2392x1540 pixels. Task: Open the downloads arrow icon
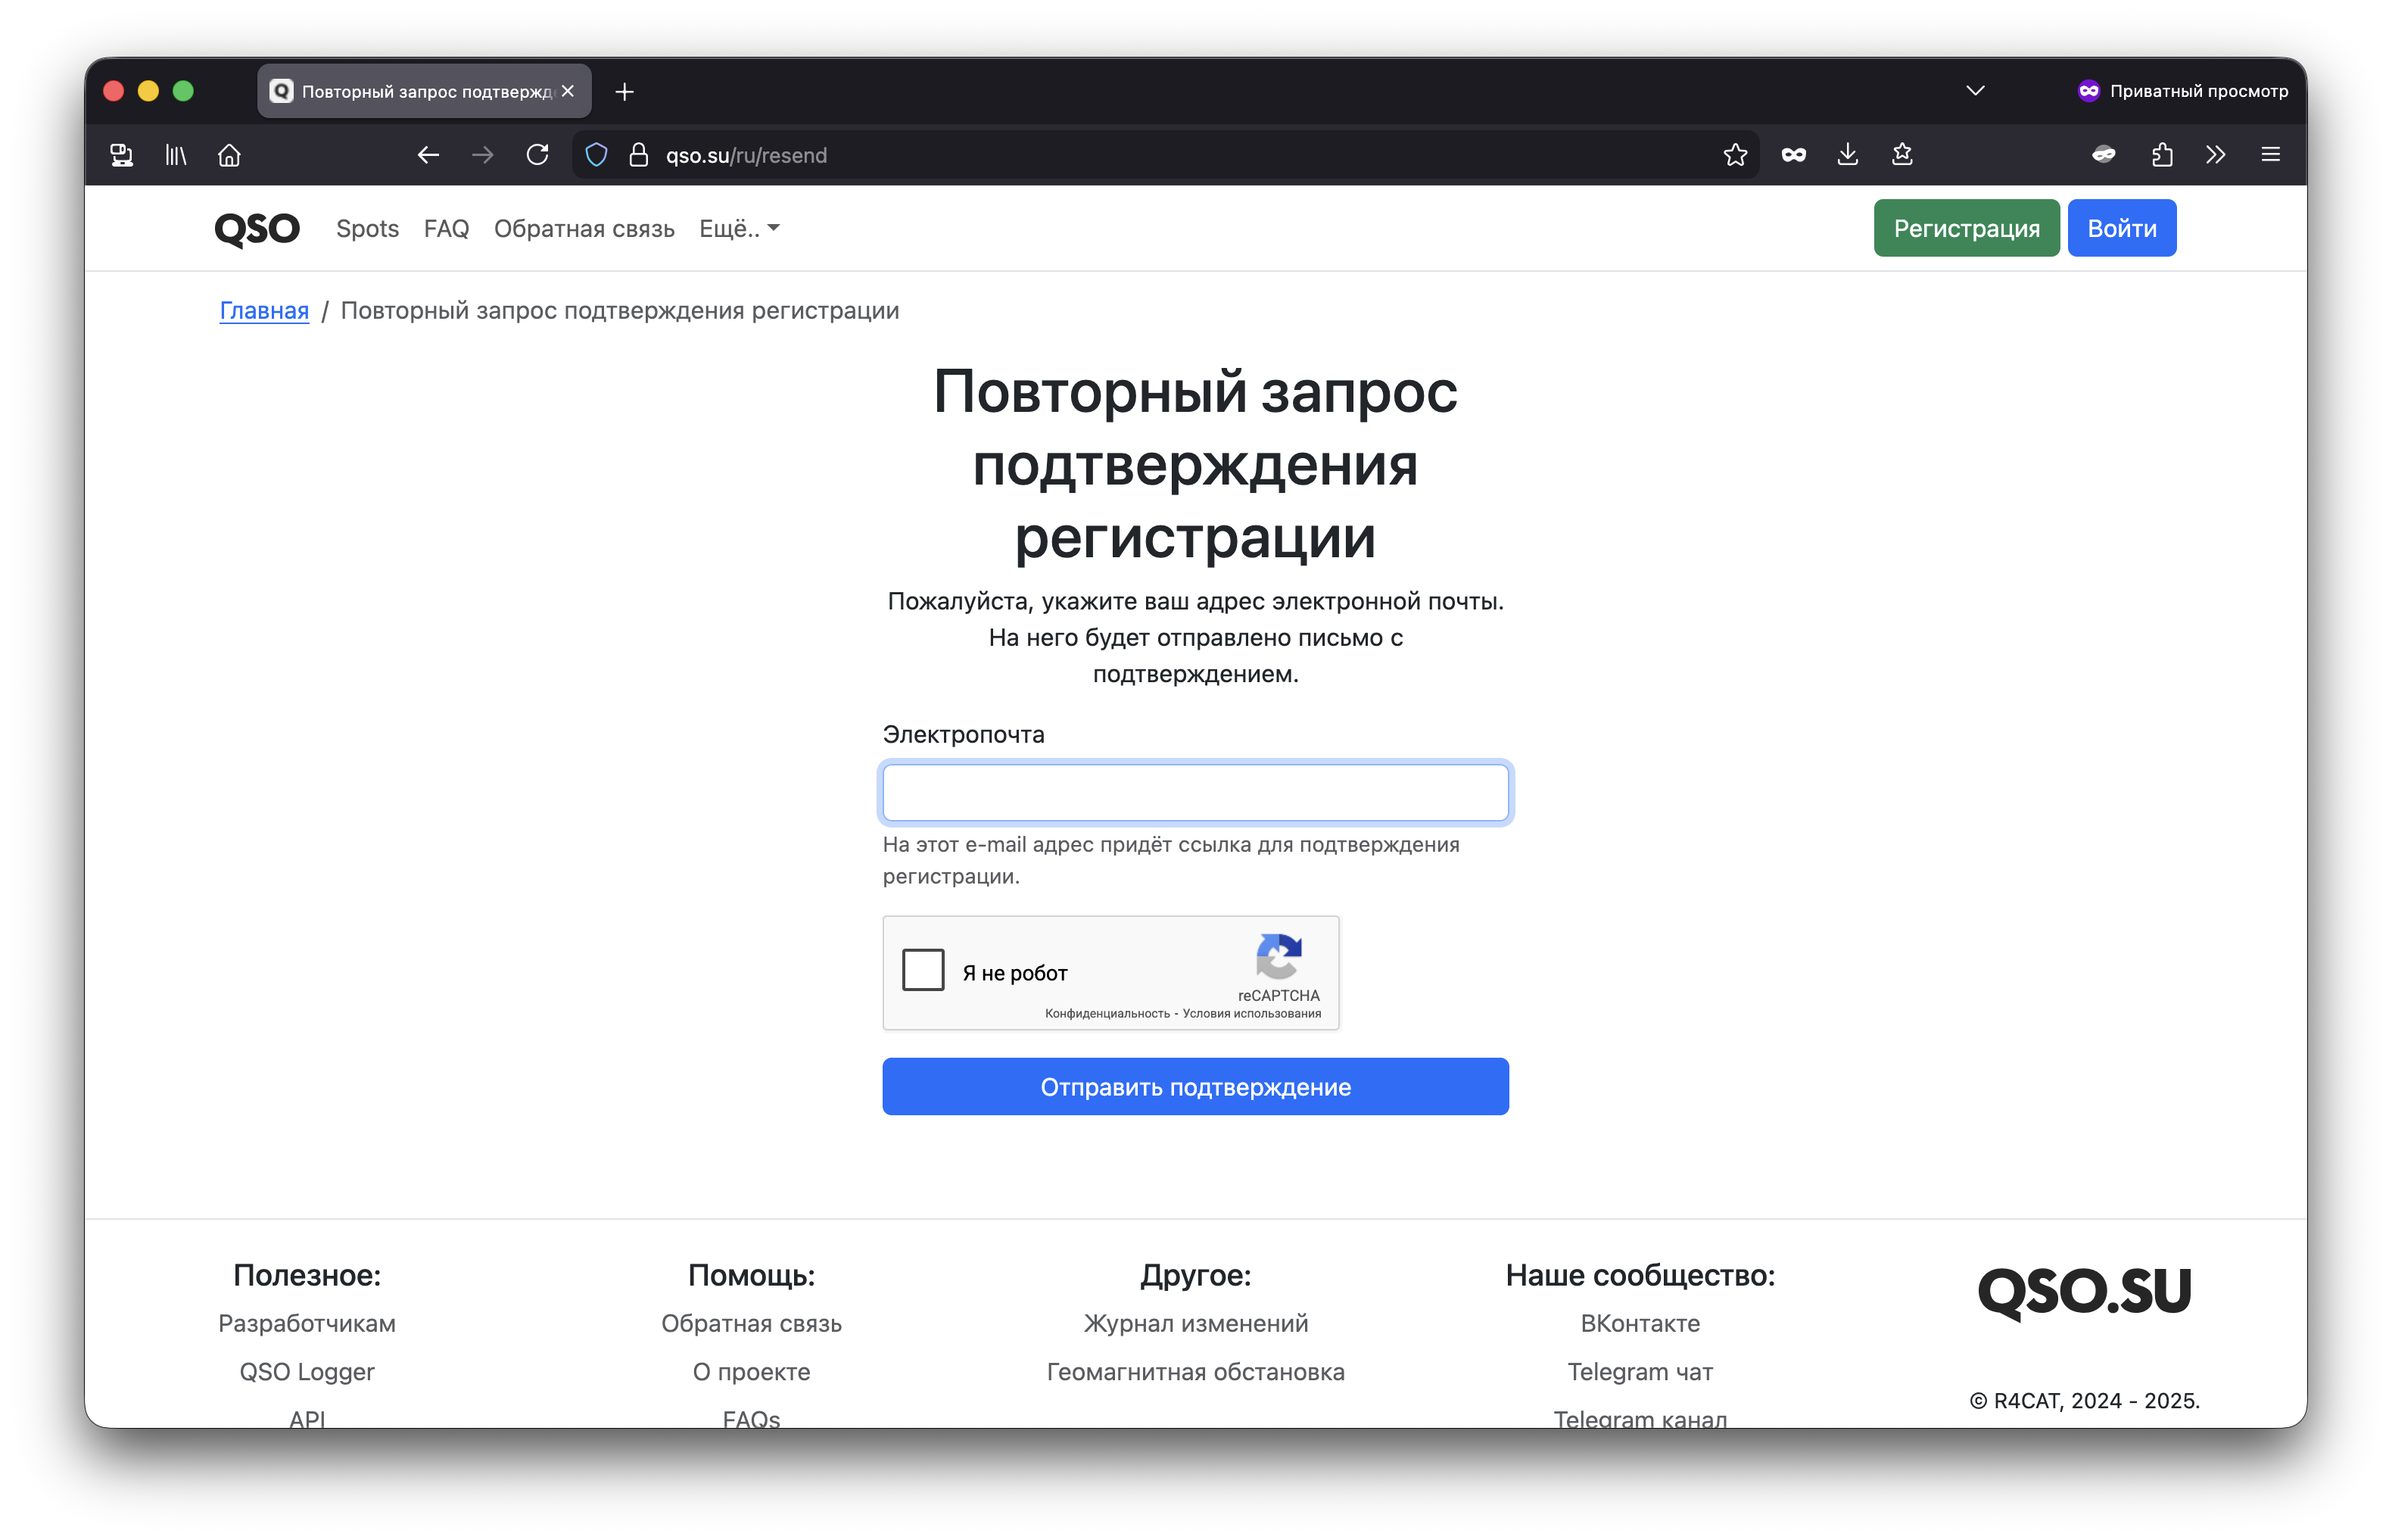(1847, 155)
